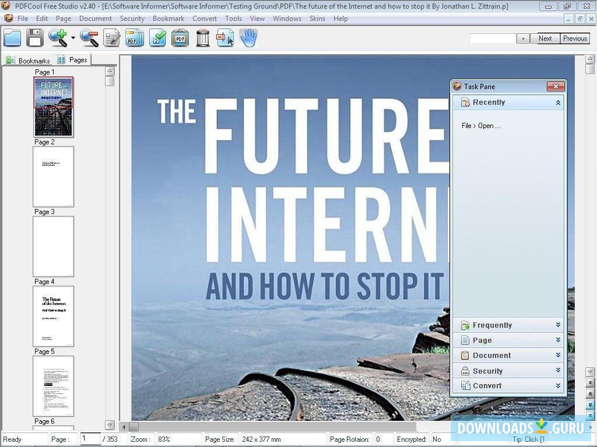Click the Next search button
This screenshot has width=597, height=447.
click(x=545, y=38)
